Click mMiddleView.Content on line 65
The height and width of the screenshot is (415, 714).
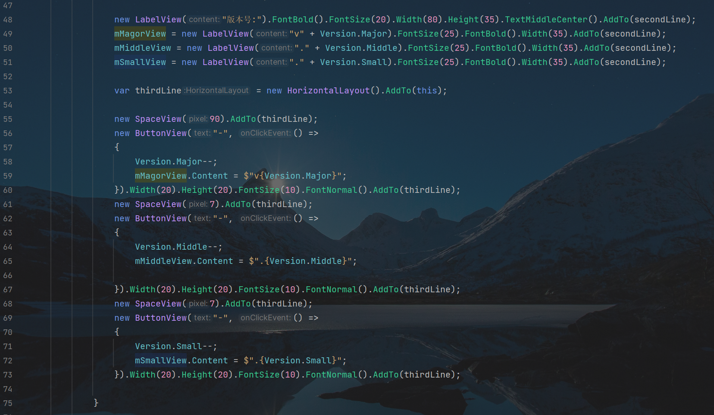[184, 261]
